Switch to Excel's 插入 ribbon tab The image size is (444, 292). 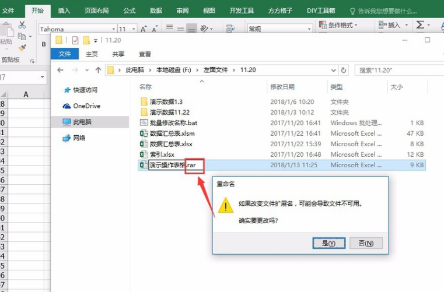click(x=64, y=10)
